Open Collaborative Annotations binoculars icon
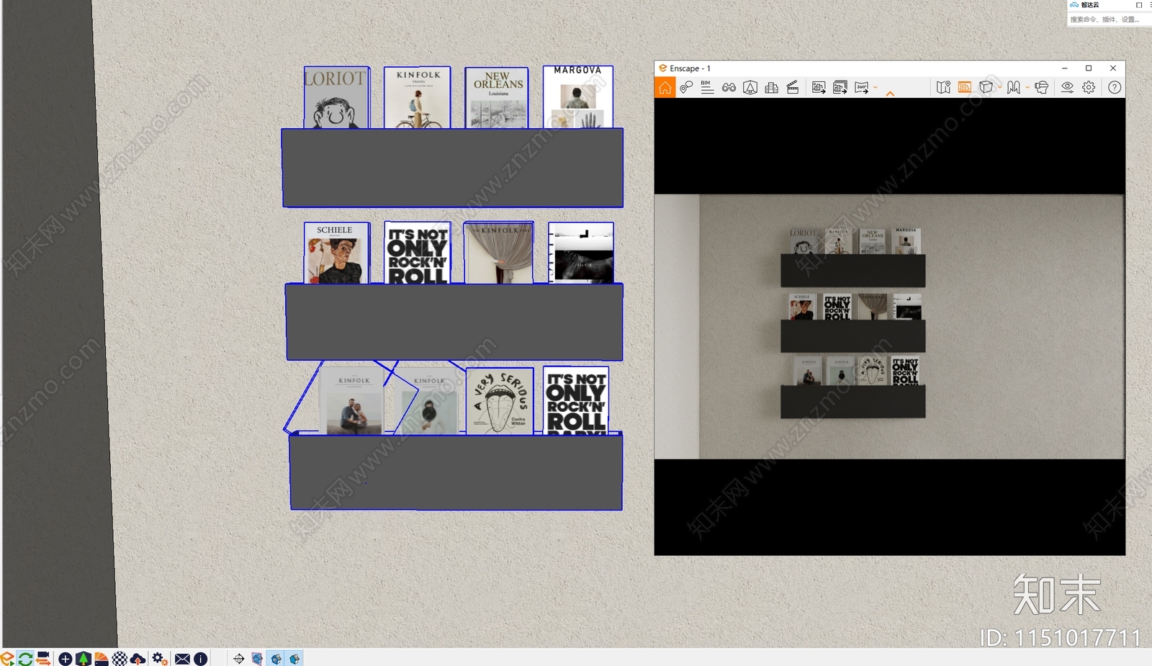 pos(729,87)
